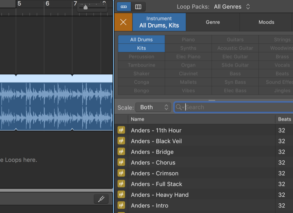This screenshot has width=293, height=213.
Task: Click the search magnifier options icon
Action: click(x=179, y=107)
